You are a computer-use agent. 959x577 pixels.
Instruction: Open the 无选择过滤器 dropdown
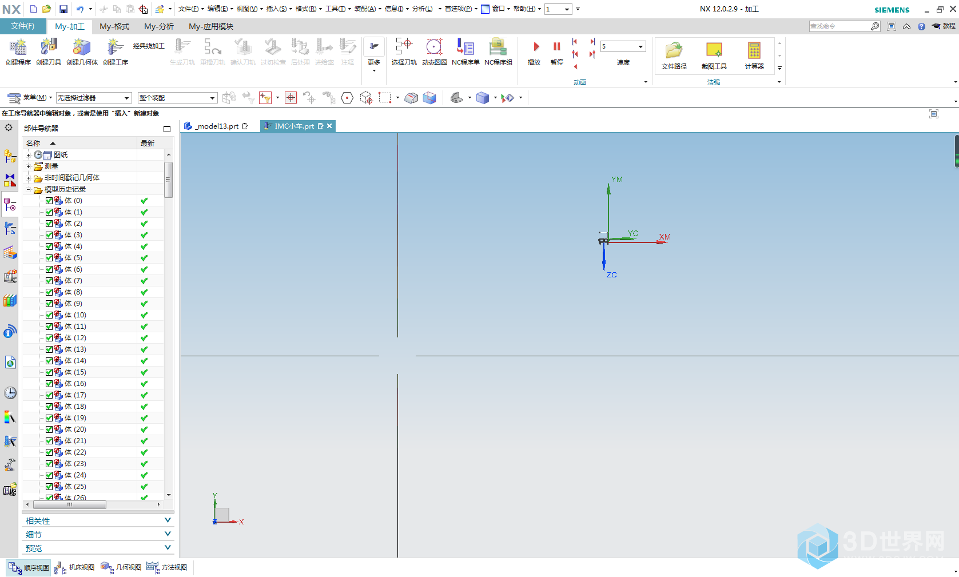point(94,98)
